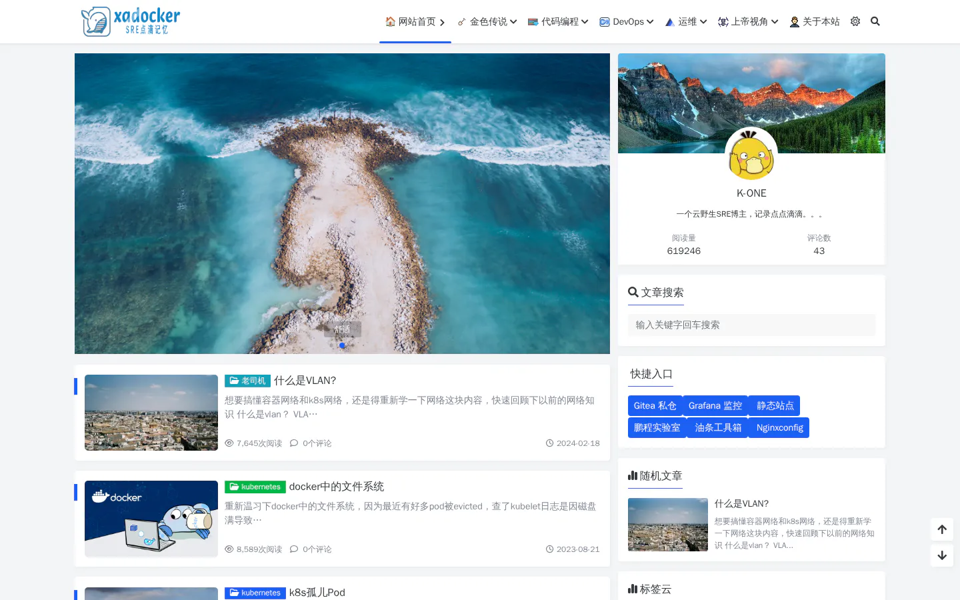Expand the 运维 dropdown arrow
This screenshot has height=600, width=960.
pyautogui.click(x=703, y=22)
